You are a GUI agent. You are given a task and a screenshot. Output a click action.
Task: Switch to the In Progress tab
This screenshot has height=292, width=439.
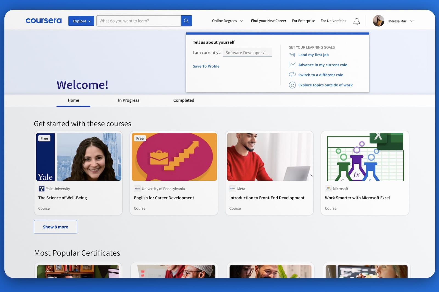(x=128, y=100)
